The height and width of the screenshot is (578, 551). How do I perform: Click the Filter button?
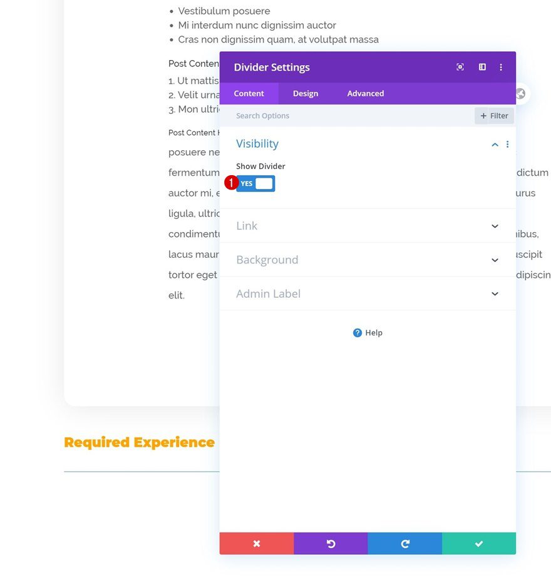[x=494, y=115]
